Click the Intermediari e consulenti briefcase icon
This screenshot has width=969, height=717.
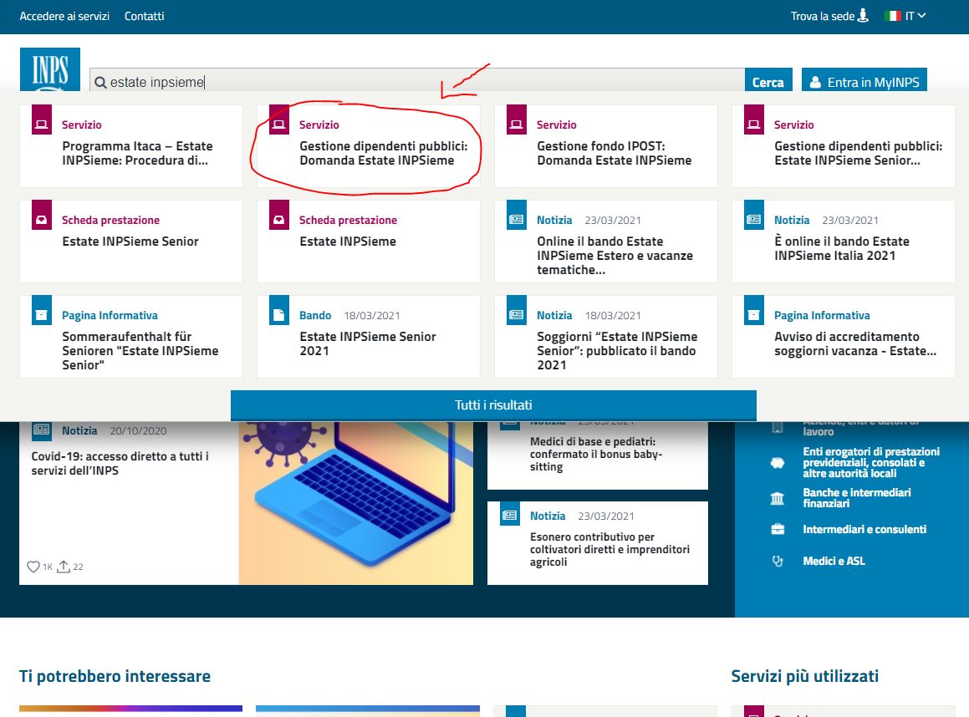coord(778,530)
